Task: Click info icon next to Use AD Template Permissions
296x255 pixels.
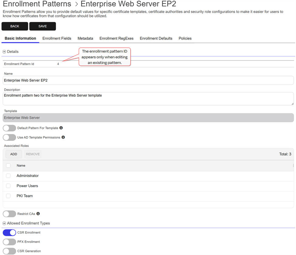Action: [63, 137]
